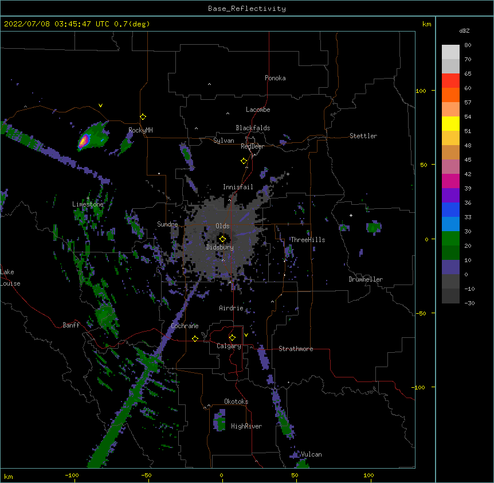Click the Cochrane label
This screenshot has height=483, width=494.
tap(185, 326)
